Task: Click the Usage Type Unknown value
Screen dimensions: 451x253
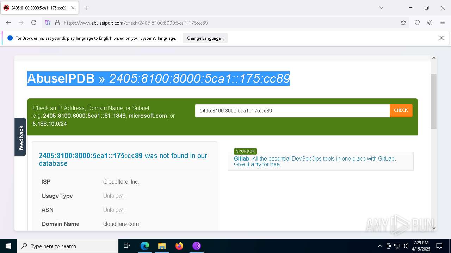Action: pos(114,196)
